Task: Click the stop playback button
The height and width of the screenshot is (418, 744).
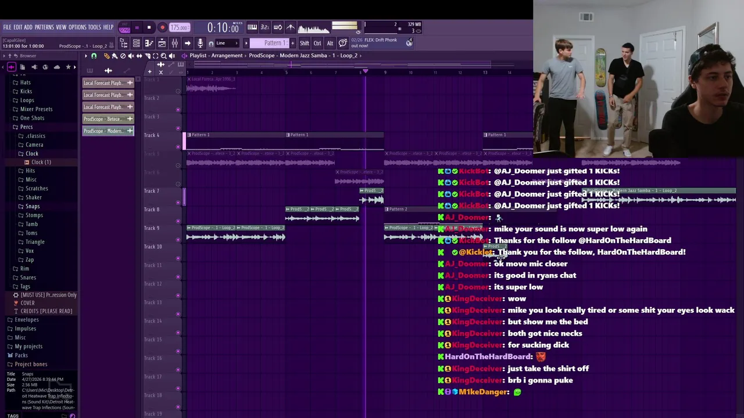Action: pyautogui.click(x=149, y=27)
